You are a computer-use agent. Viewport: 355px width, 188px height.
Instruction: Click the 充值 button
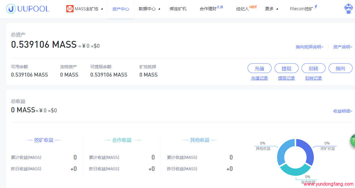point(259,68)
